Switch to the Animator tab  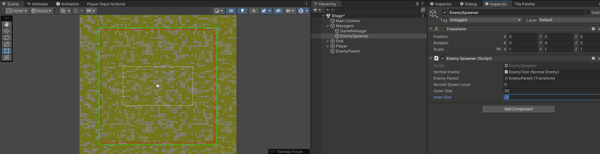coord(37,4)
